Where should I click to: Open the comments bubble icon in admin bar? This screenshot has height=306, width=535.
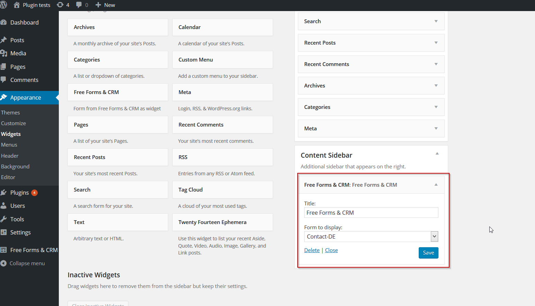click(79, 5)
